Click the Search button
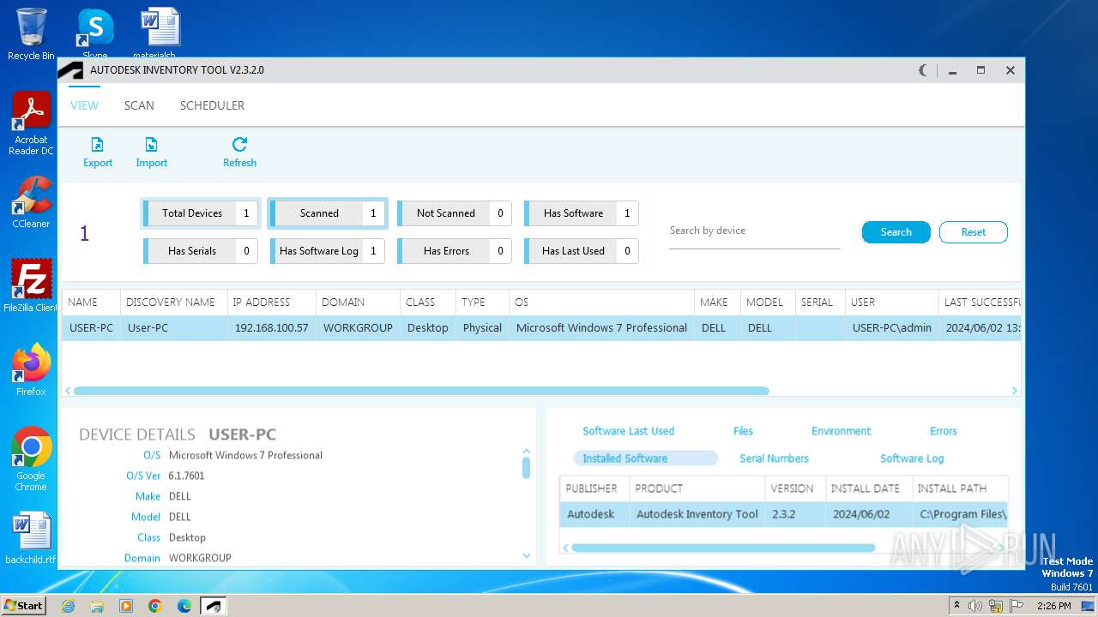The image size is (1098, 617). click(x=896, y=232)
